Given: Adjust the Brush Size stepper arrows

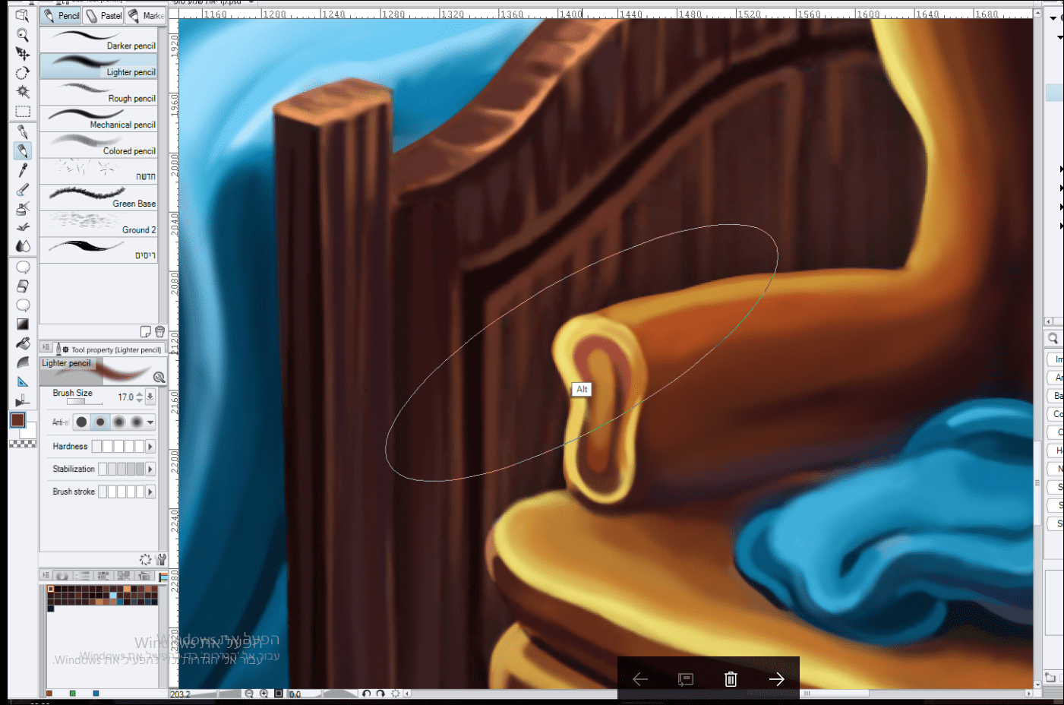Looking at the screenshot, I should pos(139,397).
